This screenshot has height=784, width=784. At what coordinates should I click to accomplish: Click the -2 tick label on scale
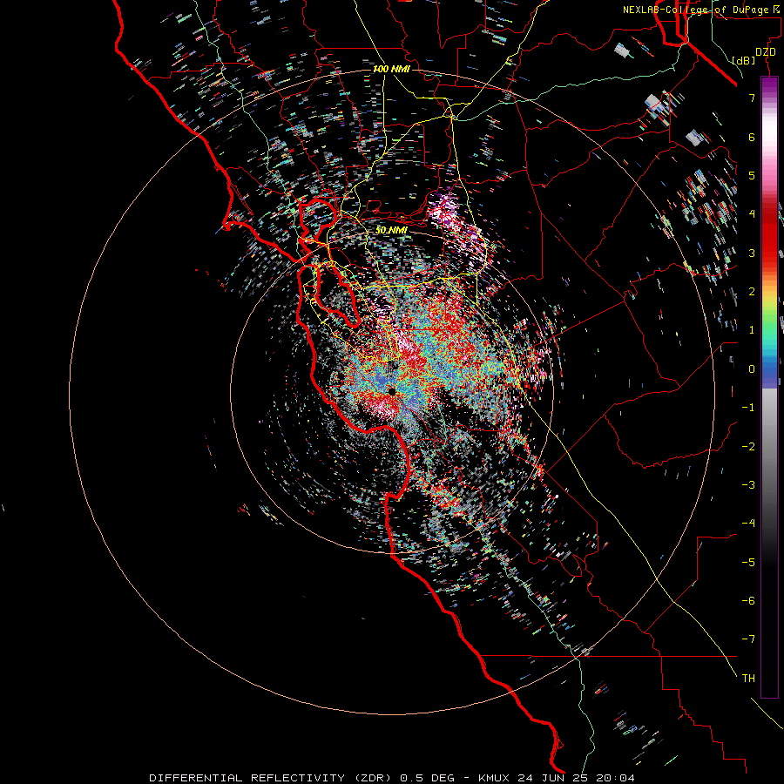pos(748,446)
